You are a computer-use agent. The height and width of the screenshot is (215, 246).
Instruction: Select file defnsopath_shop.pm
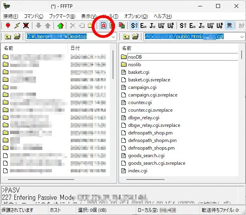(150, 133)
